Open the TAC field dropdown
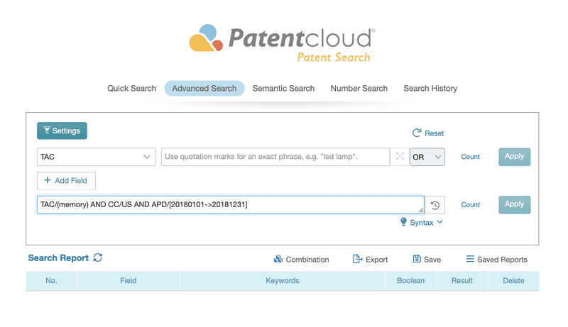The height and width of the screenshot is (327, 568). pos(97,157)
